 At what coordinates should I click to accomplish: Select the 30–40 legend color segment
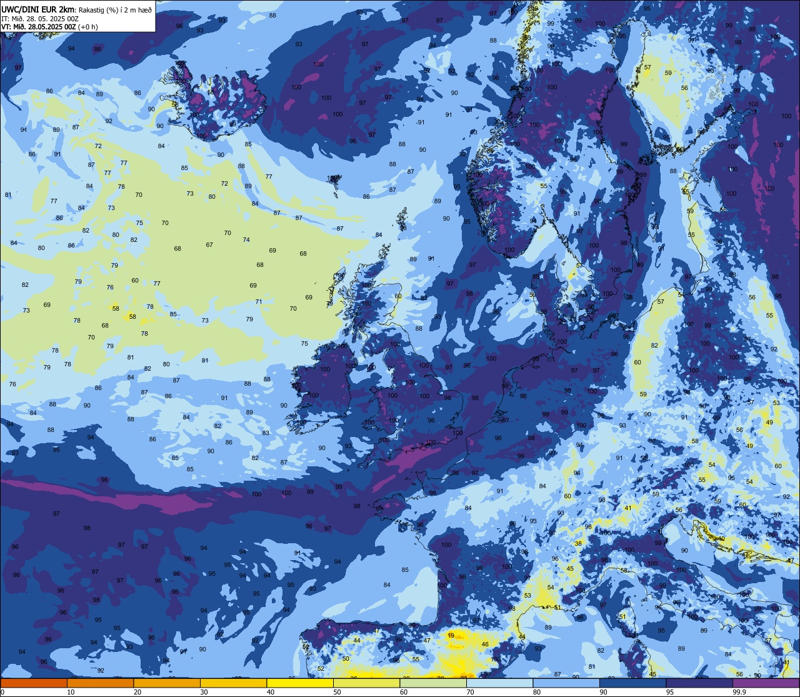click(x=233, y=683)
